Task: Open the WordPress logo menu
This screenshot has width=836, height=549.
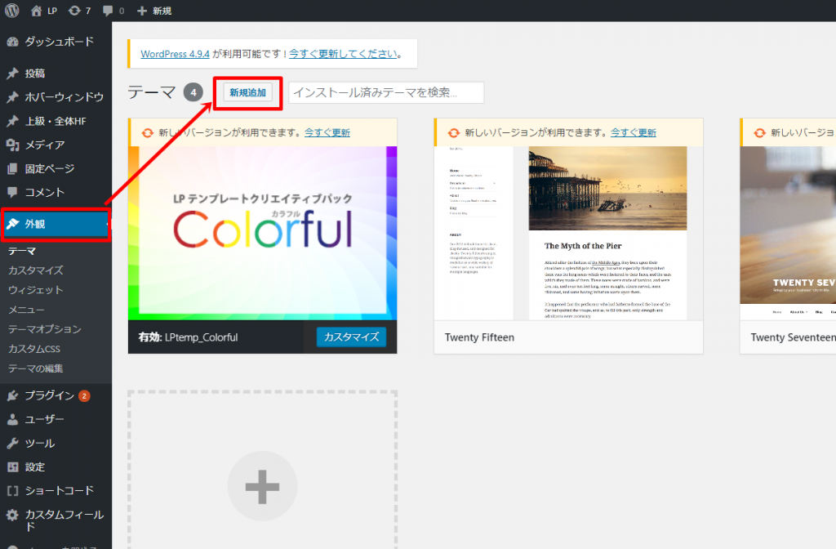Action: (11, 11)
